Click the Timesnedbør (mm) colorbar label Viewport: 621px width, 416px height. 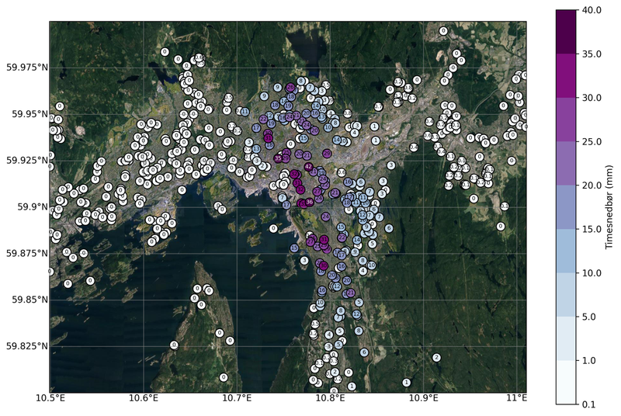click(609, 207)
